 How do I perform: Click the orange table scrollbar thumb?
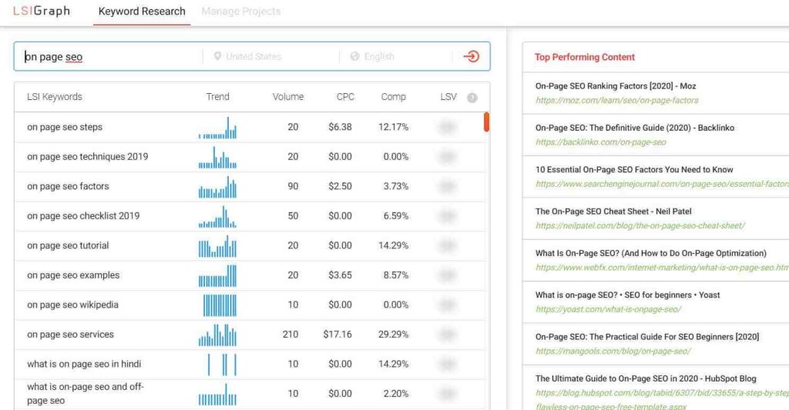pyautogui.click(x=487, y=122)
